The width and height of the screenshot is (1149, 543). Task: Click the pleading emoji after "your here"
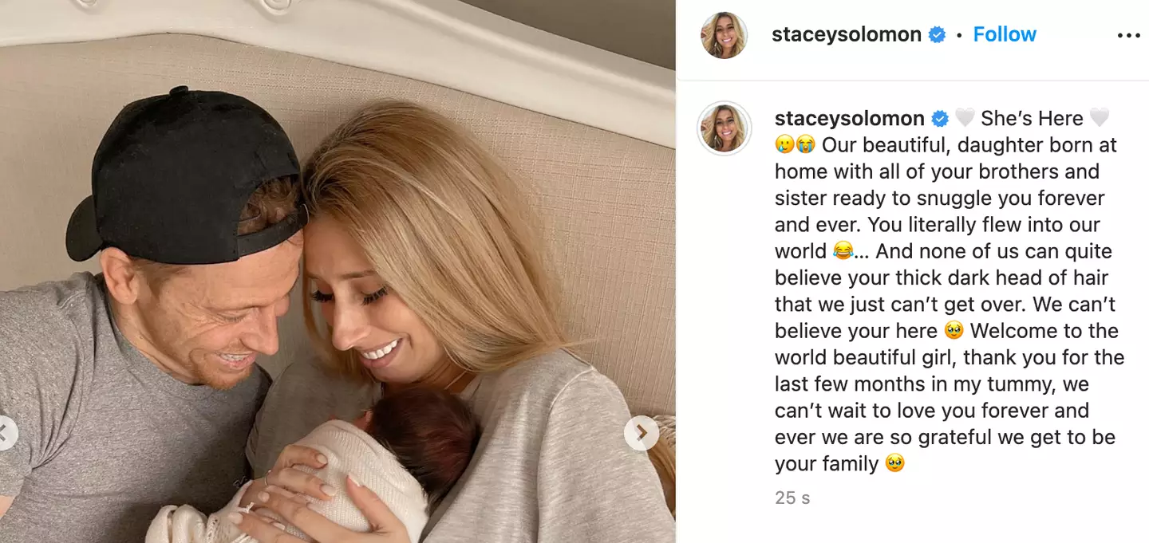click(x=954, y=331)
